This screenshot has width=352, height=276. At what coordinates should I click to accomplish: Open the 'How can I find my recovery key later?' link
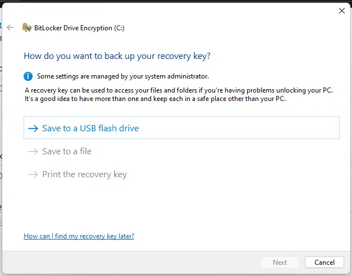79,236
